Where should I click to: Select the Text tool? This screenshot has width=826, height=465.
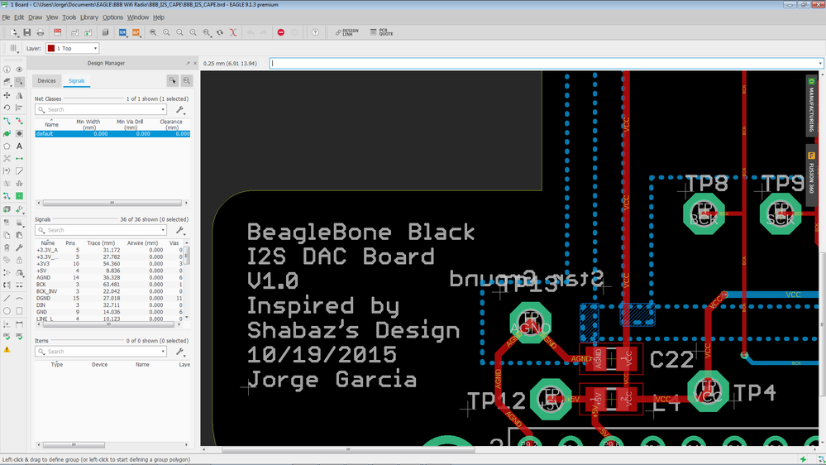tap(20, 146)
